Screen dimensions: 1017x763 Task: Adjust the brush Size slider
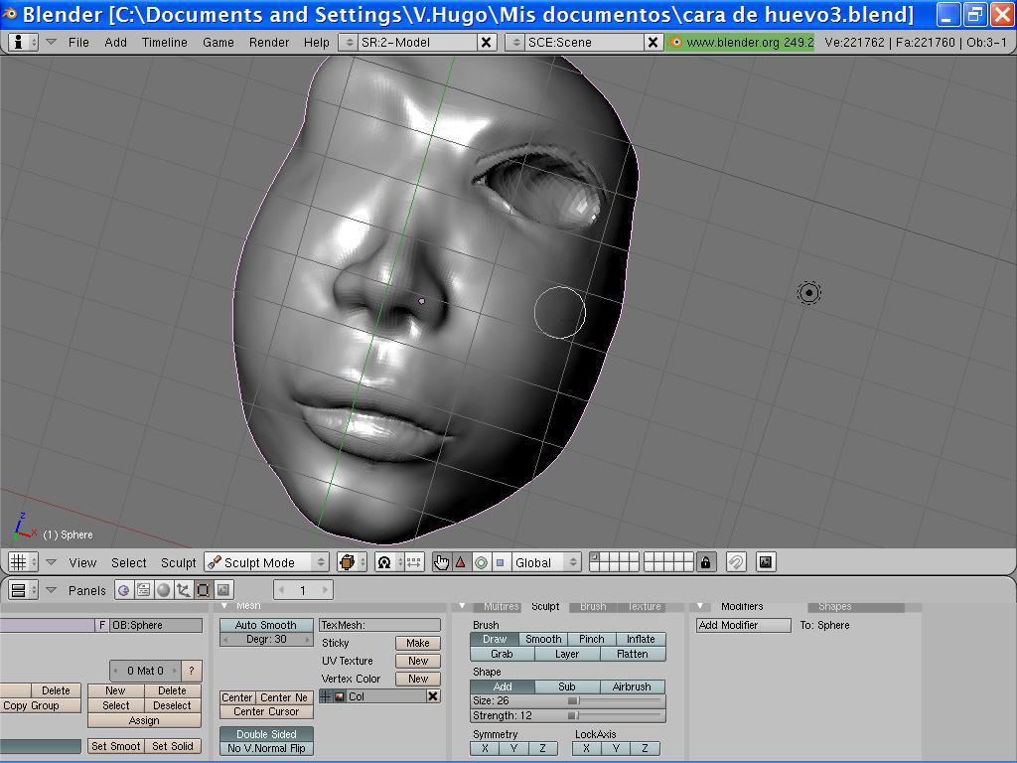(x=567, y=700)
